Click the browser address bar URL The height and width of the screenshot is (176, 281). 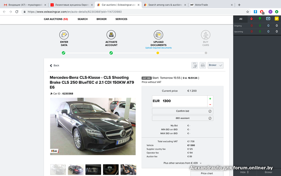tap(74, 12)
